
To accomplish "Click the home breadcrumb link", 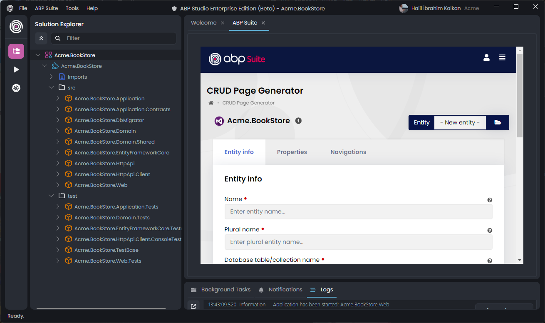I will [211, 103].
